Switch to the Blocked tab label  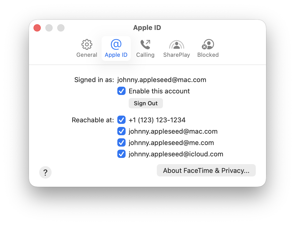click(x=208, y=55)
